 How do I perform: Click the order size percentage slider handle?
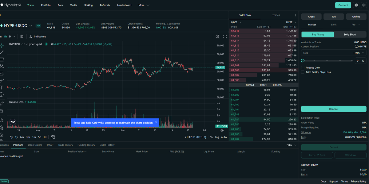coord(303,61)
